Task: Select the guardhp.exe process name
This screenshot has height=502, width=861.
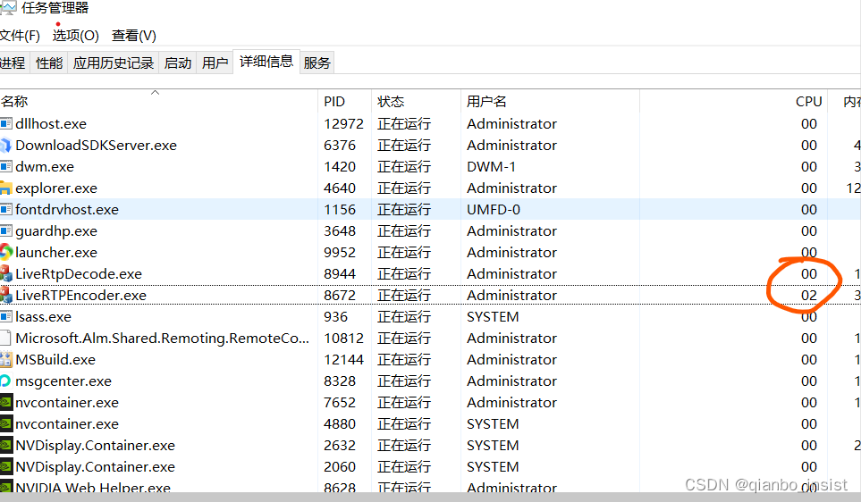Action: click(56, 231)
